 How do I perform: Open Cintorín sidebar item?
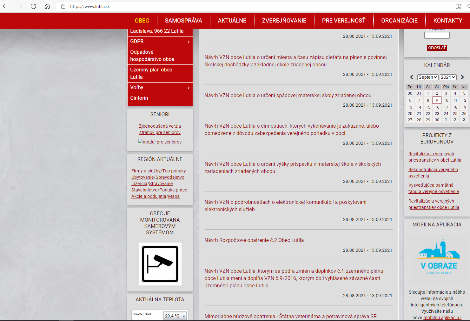tap(160, 98)
